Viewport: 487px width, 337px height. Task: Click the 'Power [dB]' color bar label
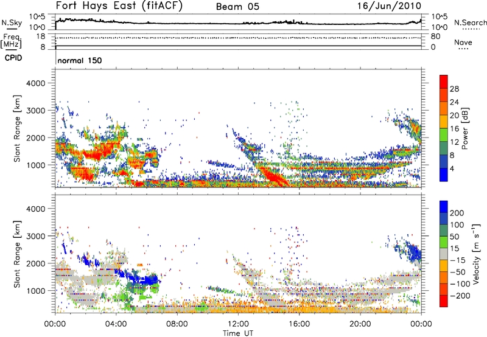click(x=464, y=128)
